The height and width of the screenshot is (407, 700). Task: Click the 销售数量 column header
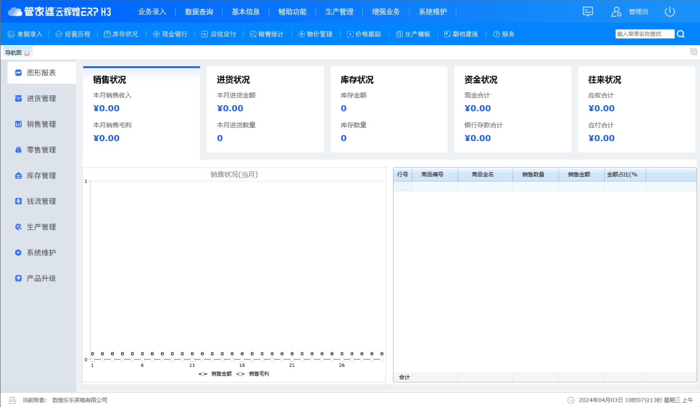(x=536, y=174)
